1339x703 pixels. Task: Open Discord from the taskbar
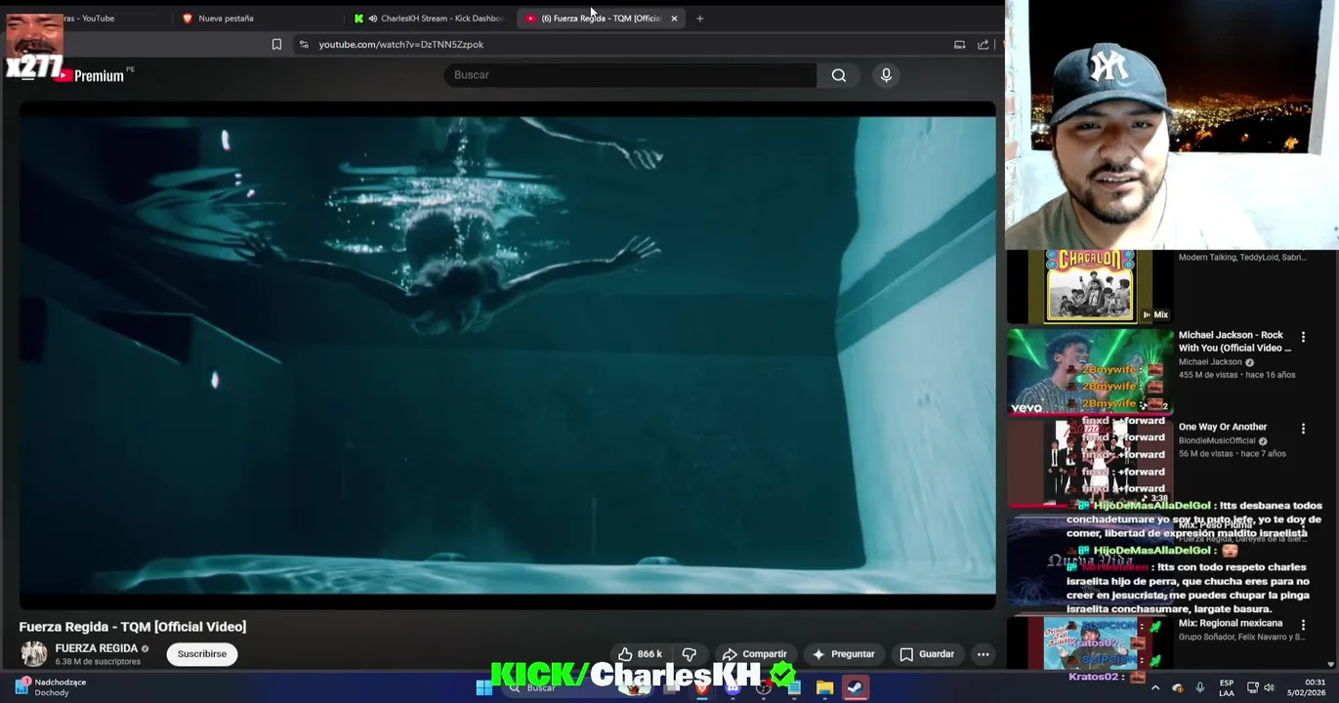point(732,687)
